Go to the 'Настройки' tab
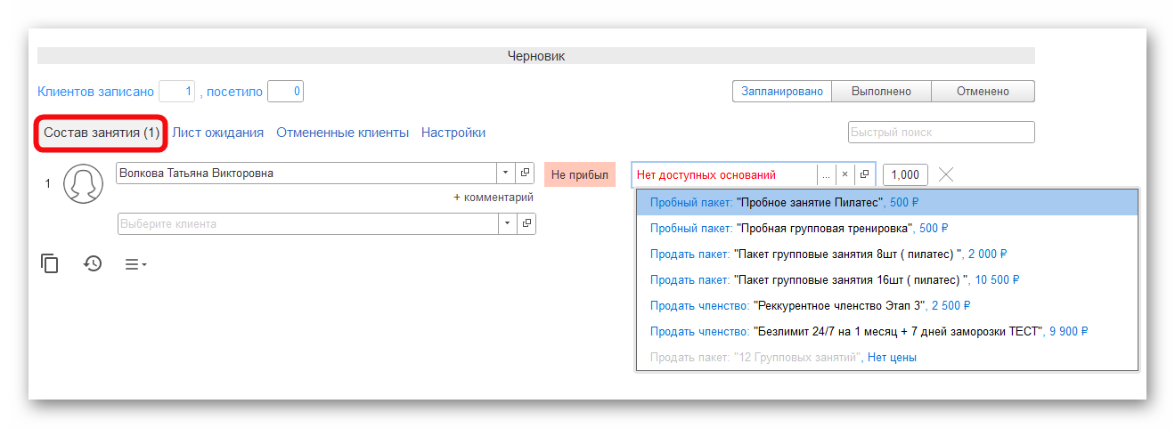Viewport: 1175px width, 428px height. coord(453,133)
